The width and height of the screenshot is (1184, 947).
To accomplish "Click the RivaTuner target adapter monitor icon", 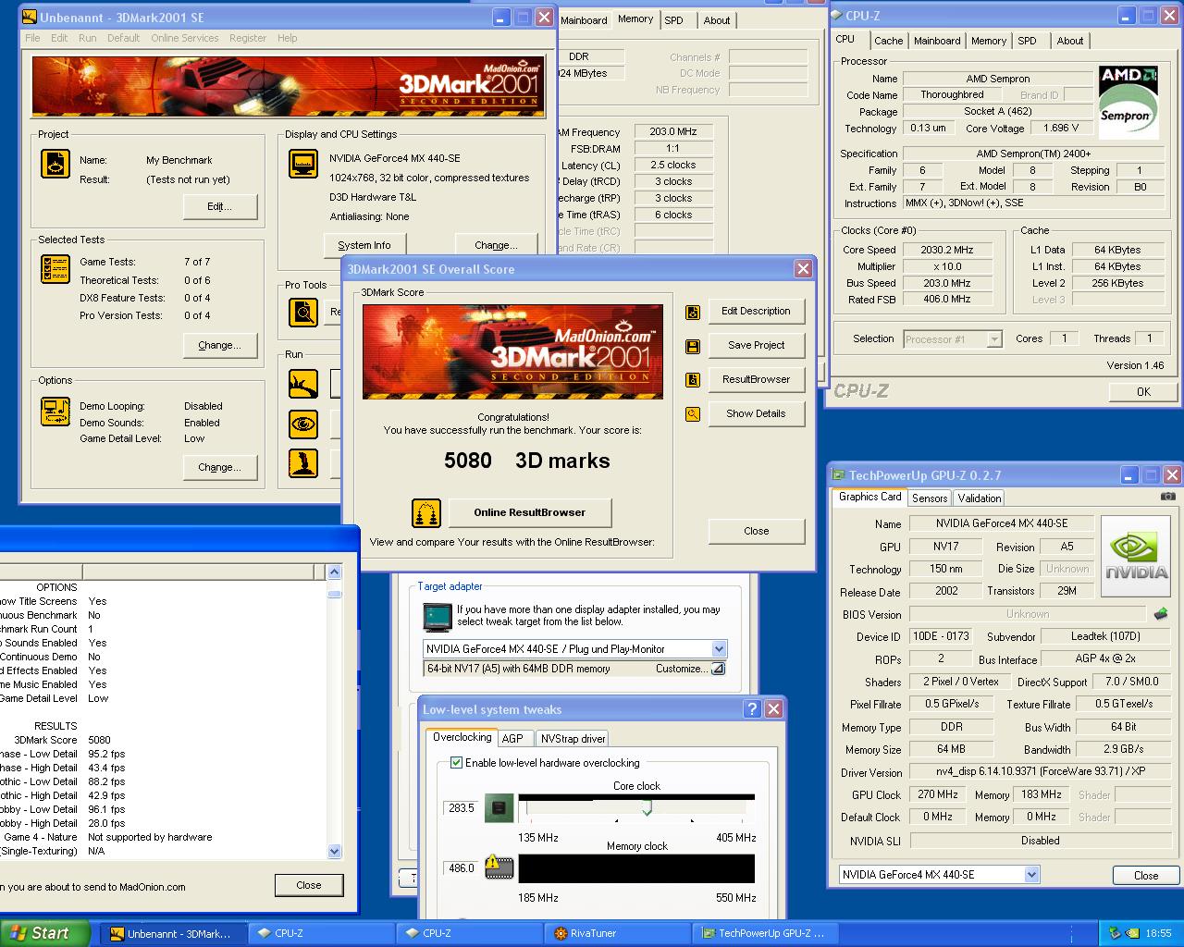I will (438, 616).
